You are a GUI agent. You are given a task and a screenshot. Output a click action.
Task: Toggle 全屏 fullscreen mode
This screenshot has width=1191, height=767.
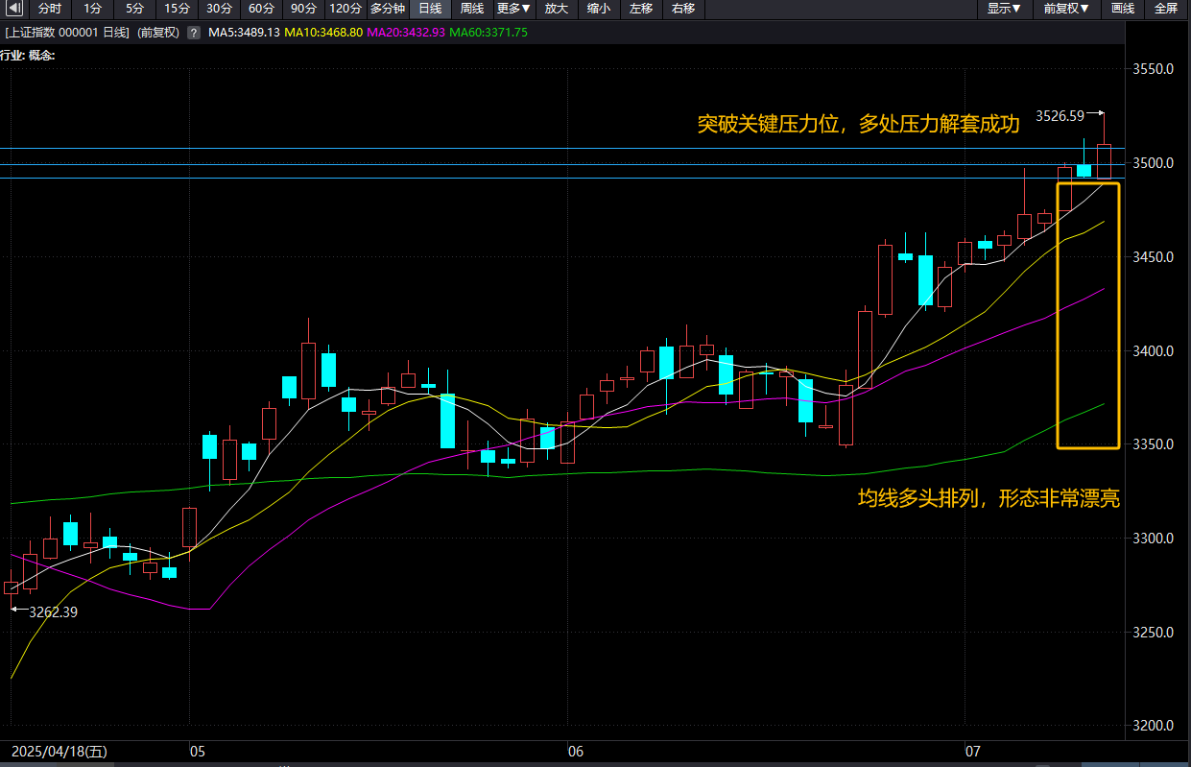[x=1165, y=9]
